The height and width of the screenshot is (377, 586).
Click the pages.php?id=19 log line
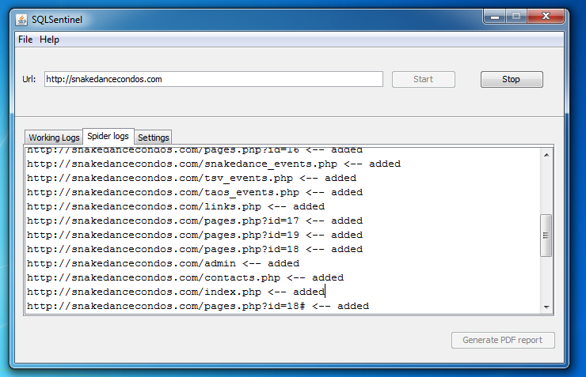[195, 235]
